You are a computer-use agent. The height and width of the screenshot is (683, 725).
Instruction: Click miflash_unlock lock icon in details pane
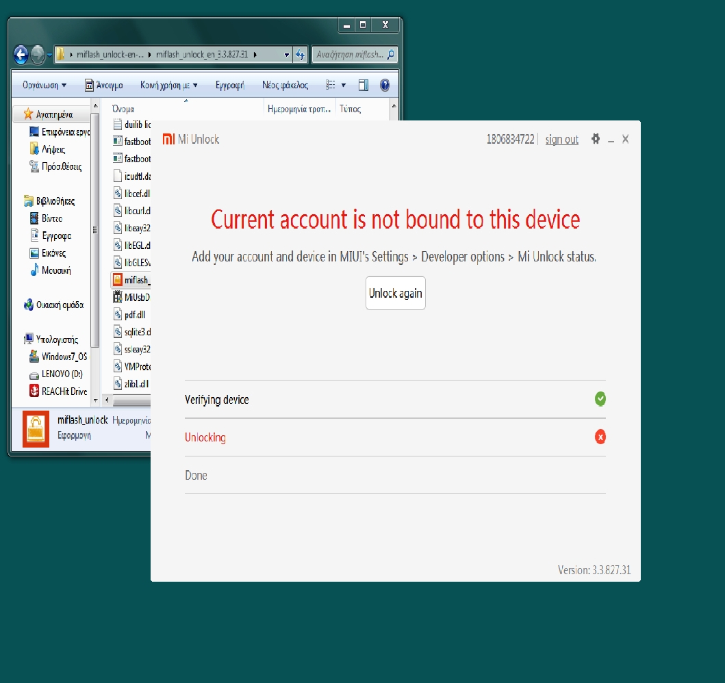(x=36, y=429)
